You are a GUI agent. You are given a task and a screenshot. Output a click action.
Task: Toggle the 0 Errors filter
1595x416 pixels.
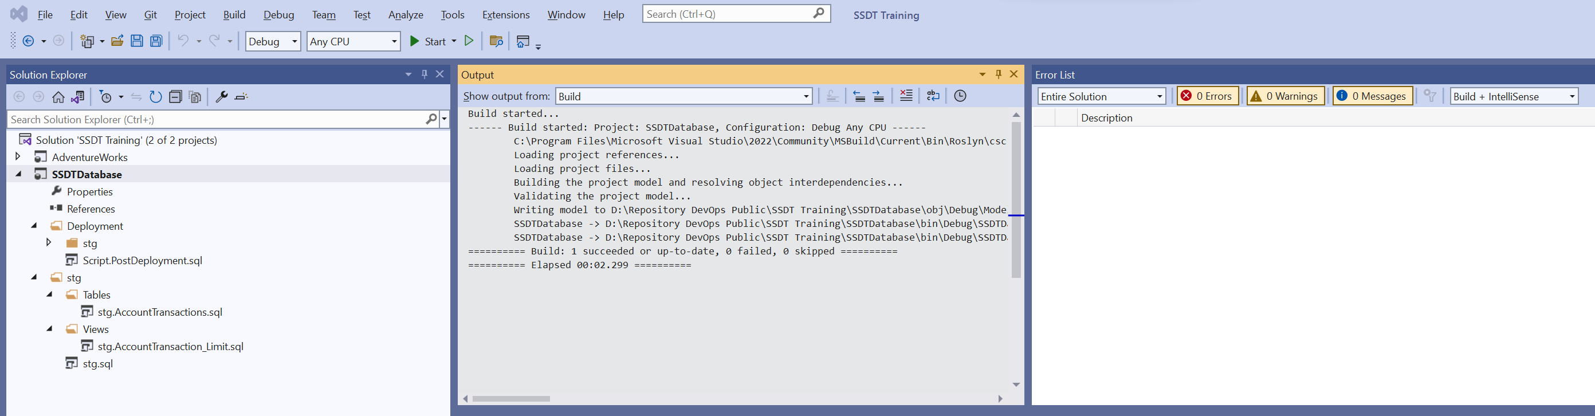pyautogui.click(x=1207, y=96)
